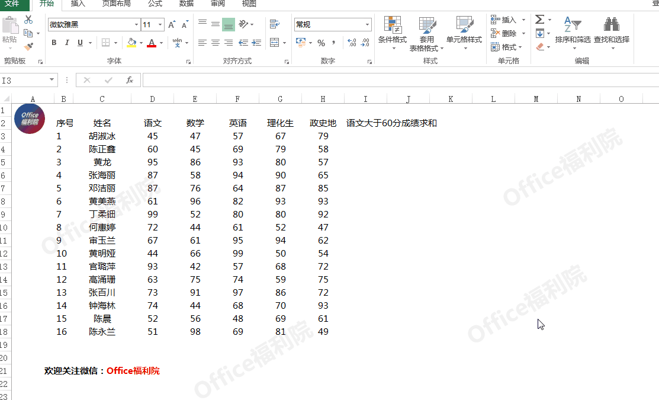Expand the Name Box dropdown showing I3
659x400 pixels.
(52, 80)
